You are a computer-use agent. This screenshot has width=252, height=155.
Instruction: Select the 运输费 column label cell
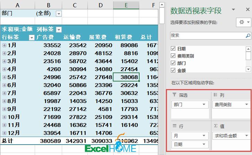tap(75, 37)
